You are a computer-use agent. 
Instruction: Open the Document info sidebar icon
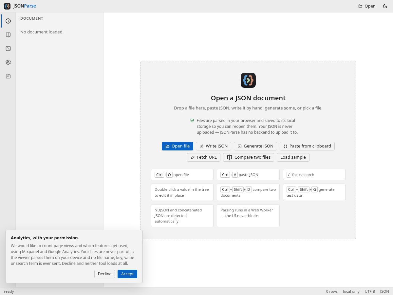8,21
